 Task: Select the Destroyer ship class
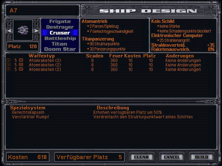point(60,27)
